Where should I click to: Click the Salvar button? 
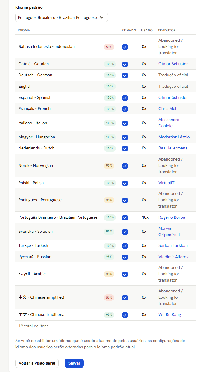74,363
